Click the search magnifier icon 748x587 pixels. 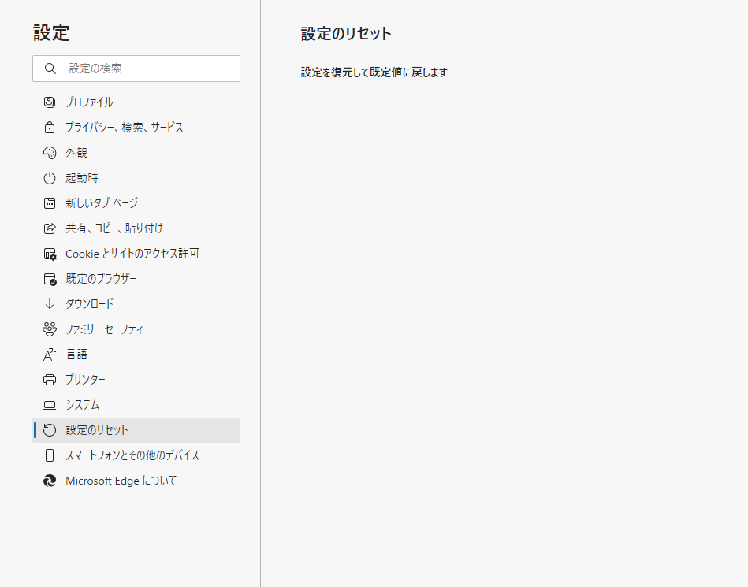pos(50,69)
